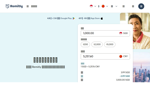
Task: Click the 3.99 SGD fee value
Action: click(125, 72)
